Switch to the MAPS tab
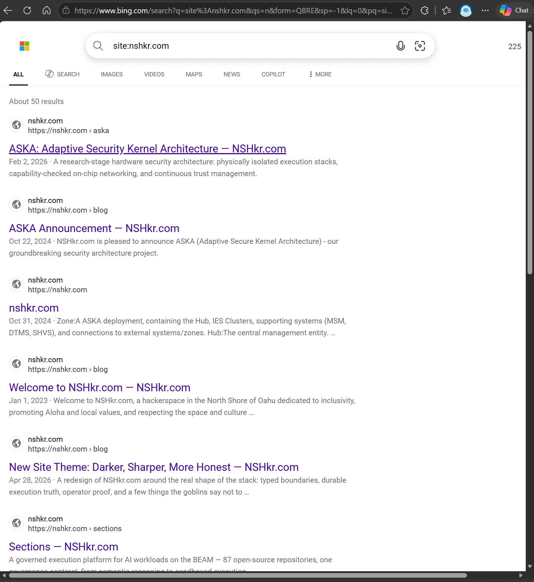 pyautogui.click(x=194, y=74)
